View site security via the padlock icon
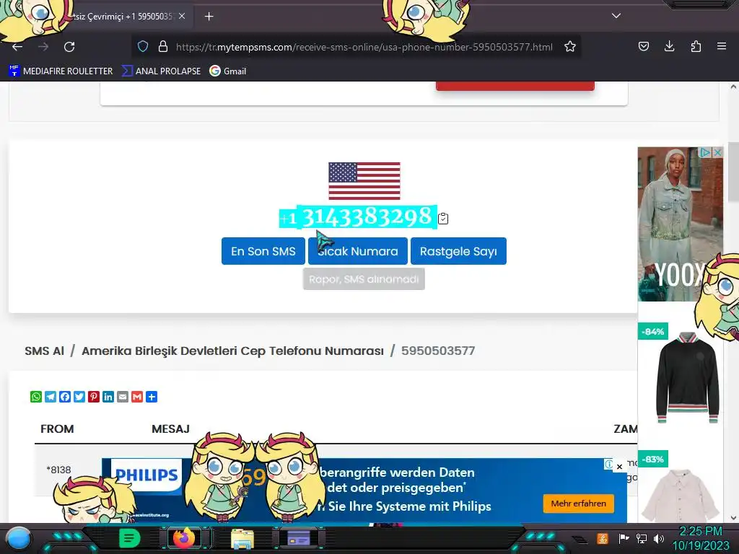 pos(163,47)
